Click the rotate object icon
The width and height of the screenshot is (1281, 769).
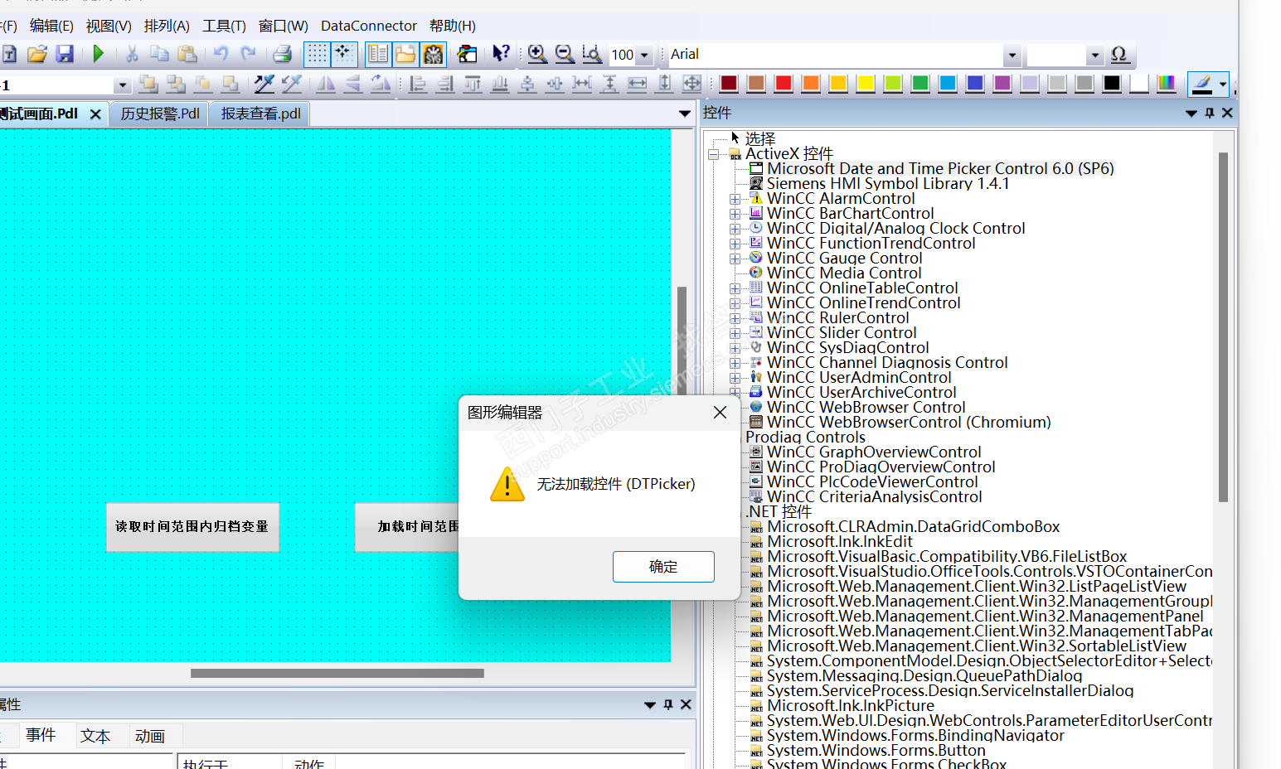coord(380,84)
